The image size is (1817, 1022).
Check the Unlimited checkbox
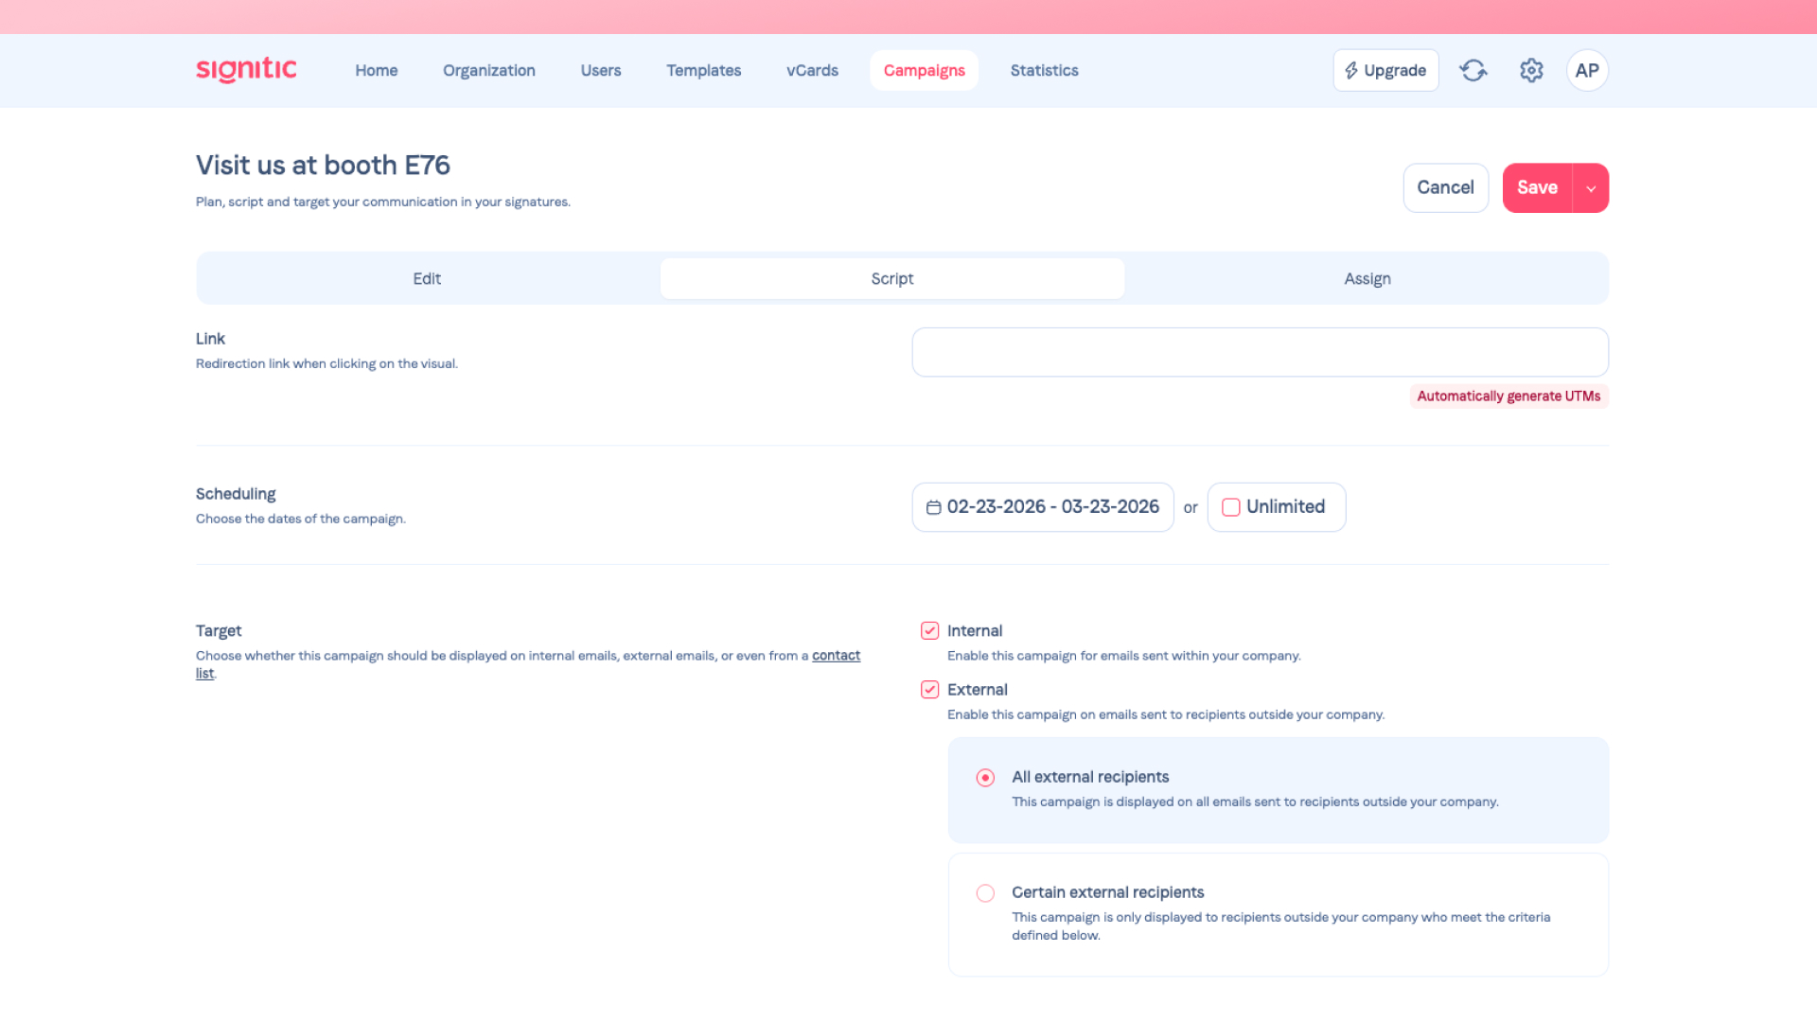tap(1231, 507)
